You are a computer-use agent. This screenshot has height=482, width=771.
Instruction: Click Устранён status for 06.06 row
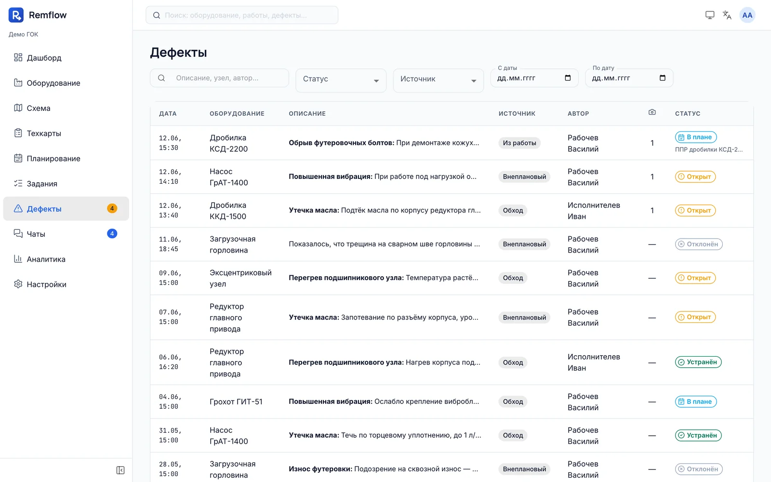[x=698, y=362]
